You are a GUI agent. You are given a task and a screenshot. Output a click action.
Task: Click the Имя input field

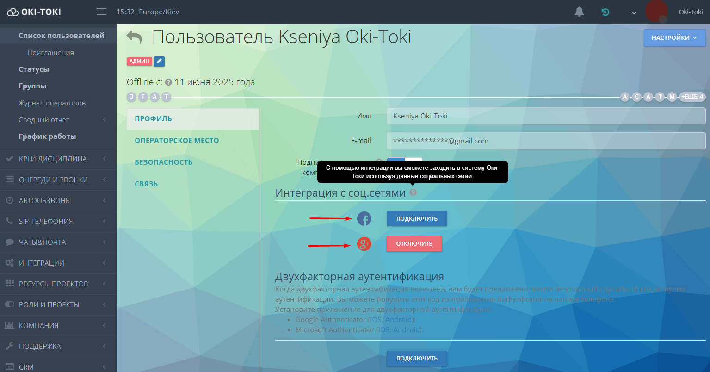click(x=546, y=116)
